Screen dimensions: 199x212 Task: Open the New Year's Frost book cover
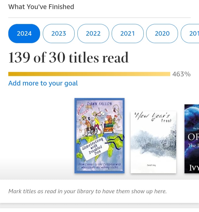tap(153, 142)
